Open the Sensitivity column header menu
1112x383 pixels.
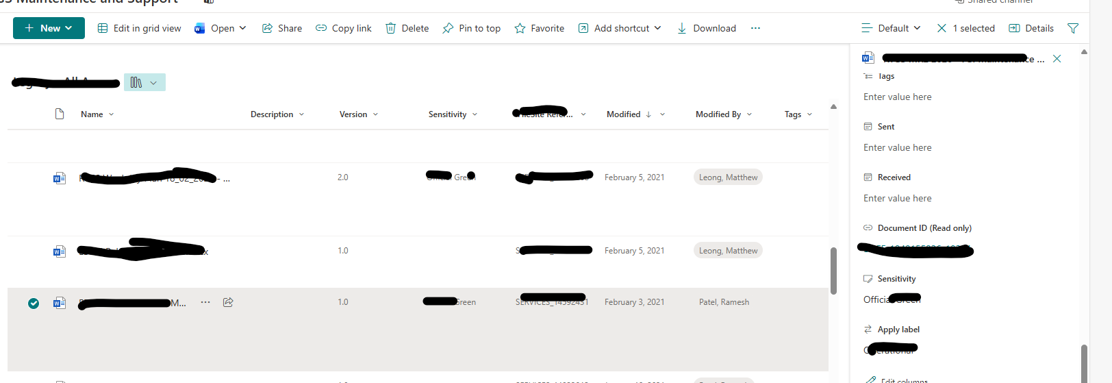click(x=453, y=114)
